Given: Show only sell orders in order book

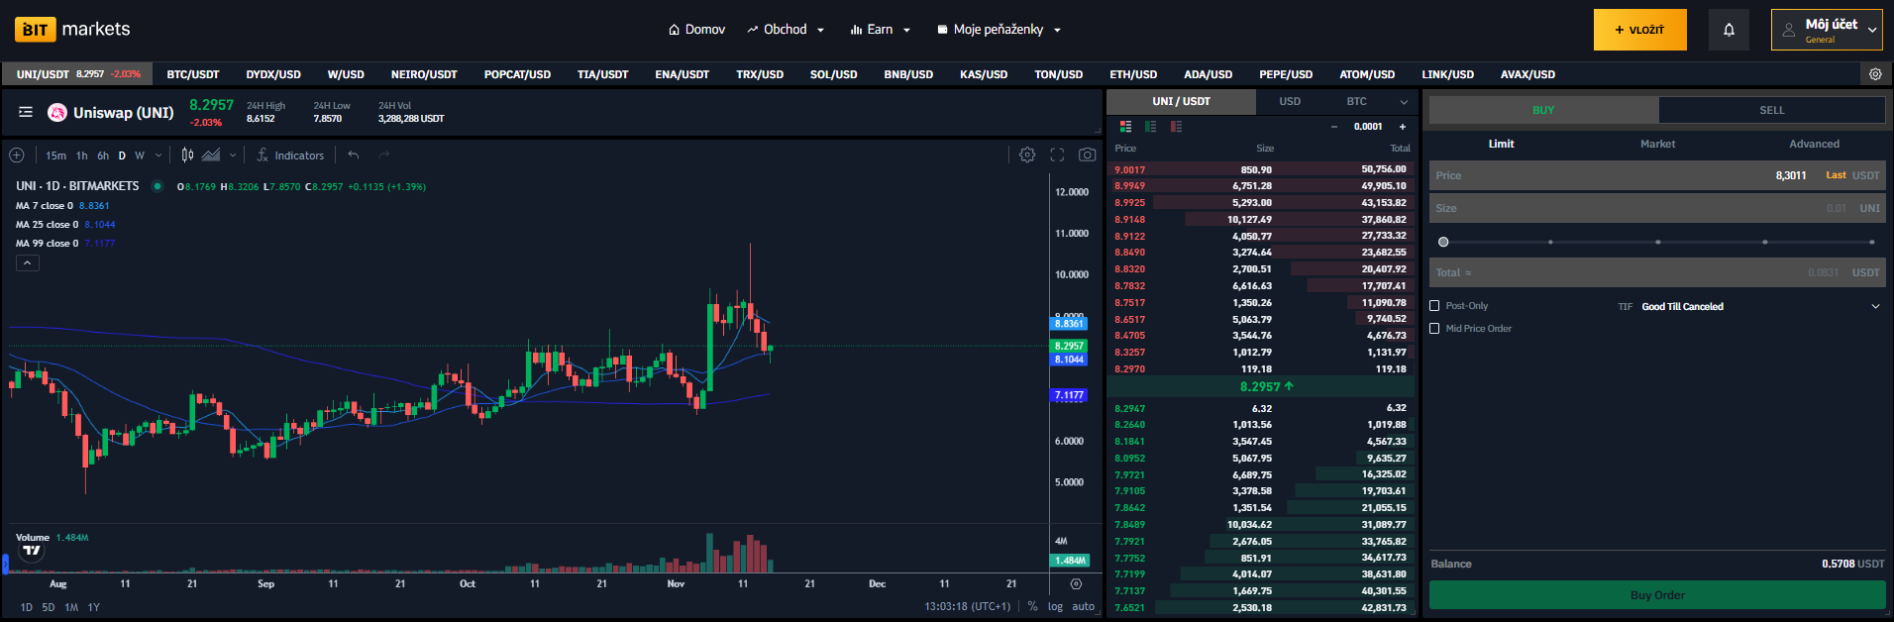Looking at the screenshot, I should (x=1176, y=127).
